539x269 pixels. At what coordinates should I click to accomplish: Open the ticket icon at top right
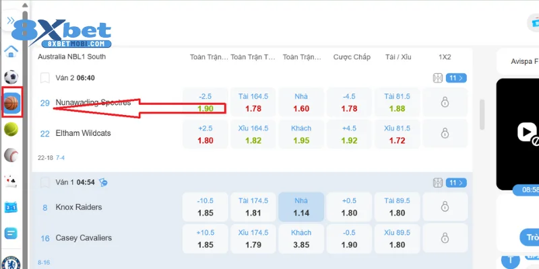(x=535, y=22)
